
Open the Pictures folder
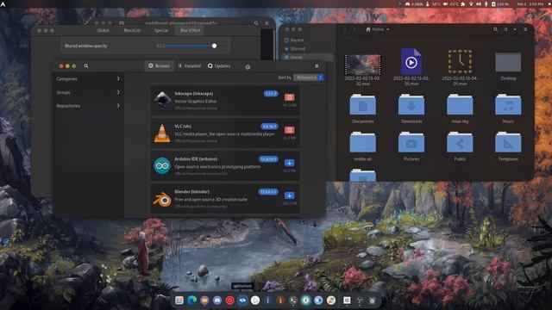click(411, 142)
